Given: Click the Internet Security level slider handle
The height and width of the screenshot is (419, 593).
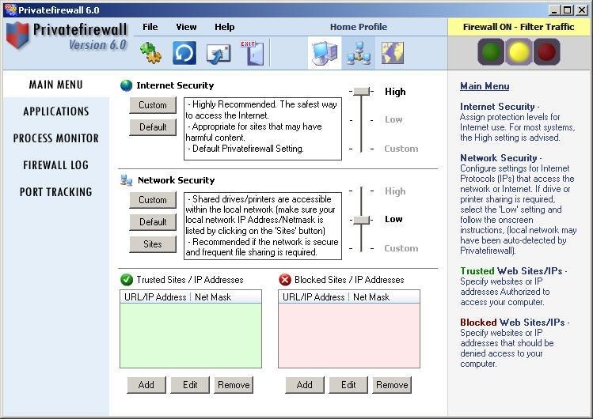Looking at the screenshot, I should coord(362,92).
